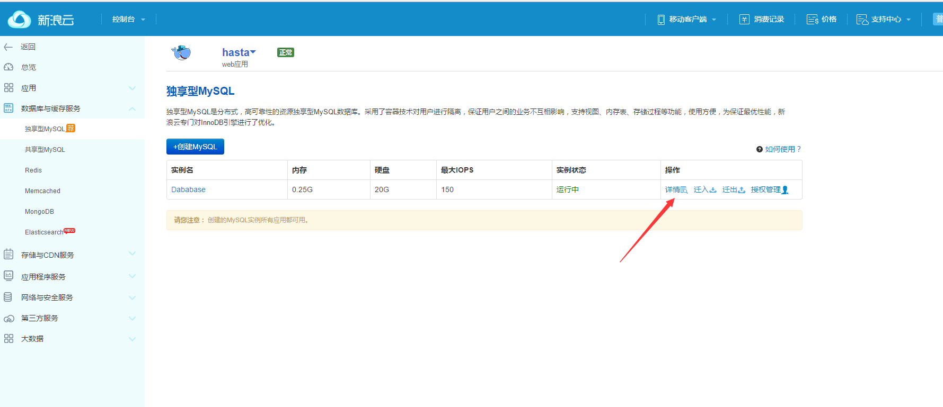Select 共享型MySQL in sidebar
This screenshot has width=943, height=407.
pyautogui.click(x=45, y=150)
